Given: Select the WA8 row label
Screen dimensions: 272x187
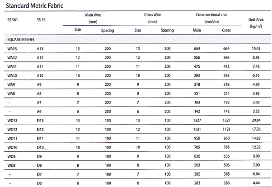Looking at the screenshot, I should coord(12,93).
